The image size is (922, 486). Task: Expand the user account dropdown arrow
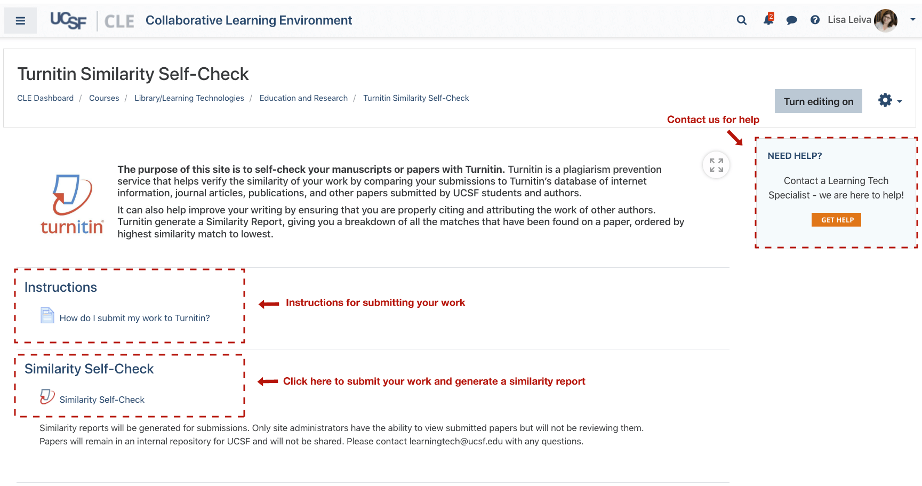[911, 20]
